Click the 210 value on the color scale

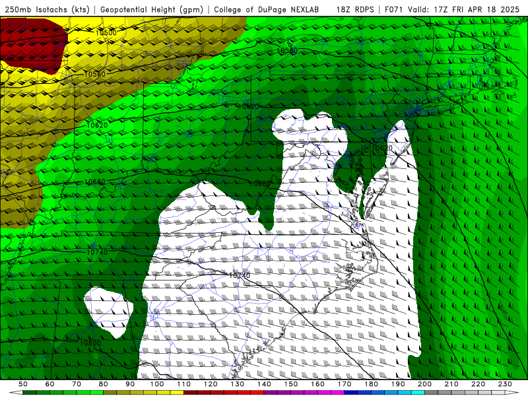point(452,384)
